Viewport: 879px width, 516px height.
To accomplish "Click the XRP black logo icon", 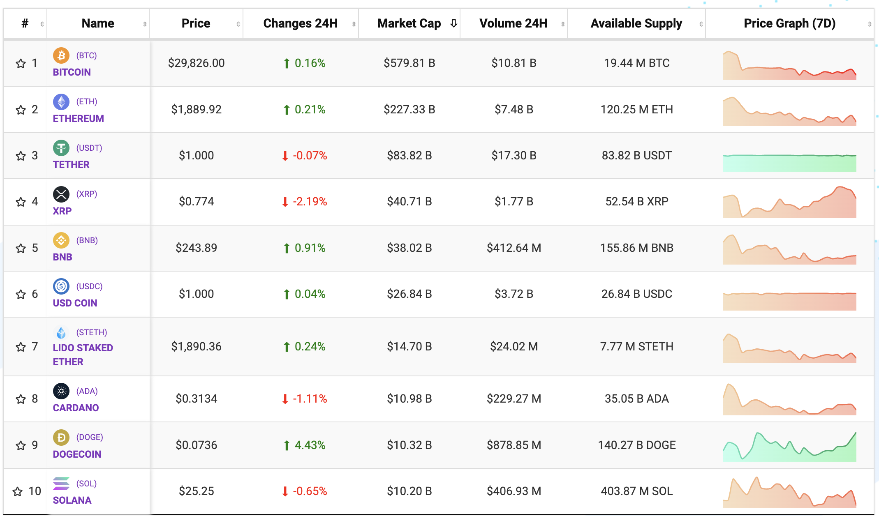I will 61,194.
